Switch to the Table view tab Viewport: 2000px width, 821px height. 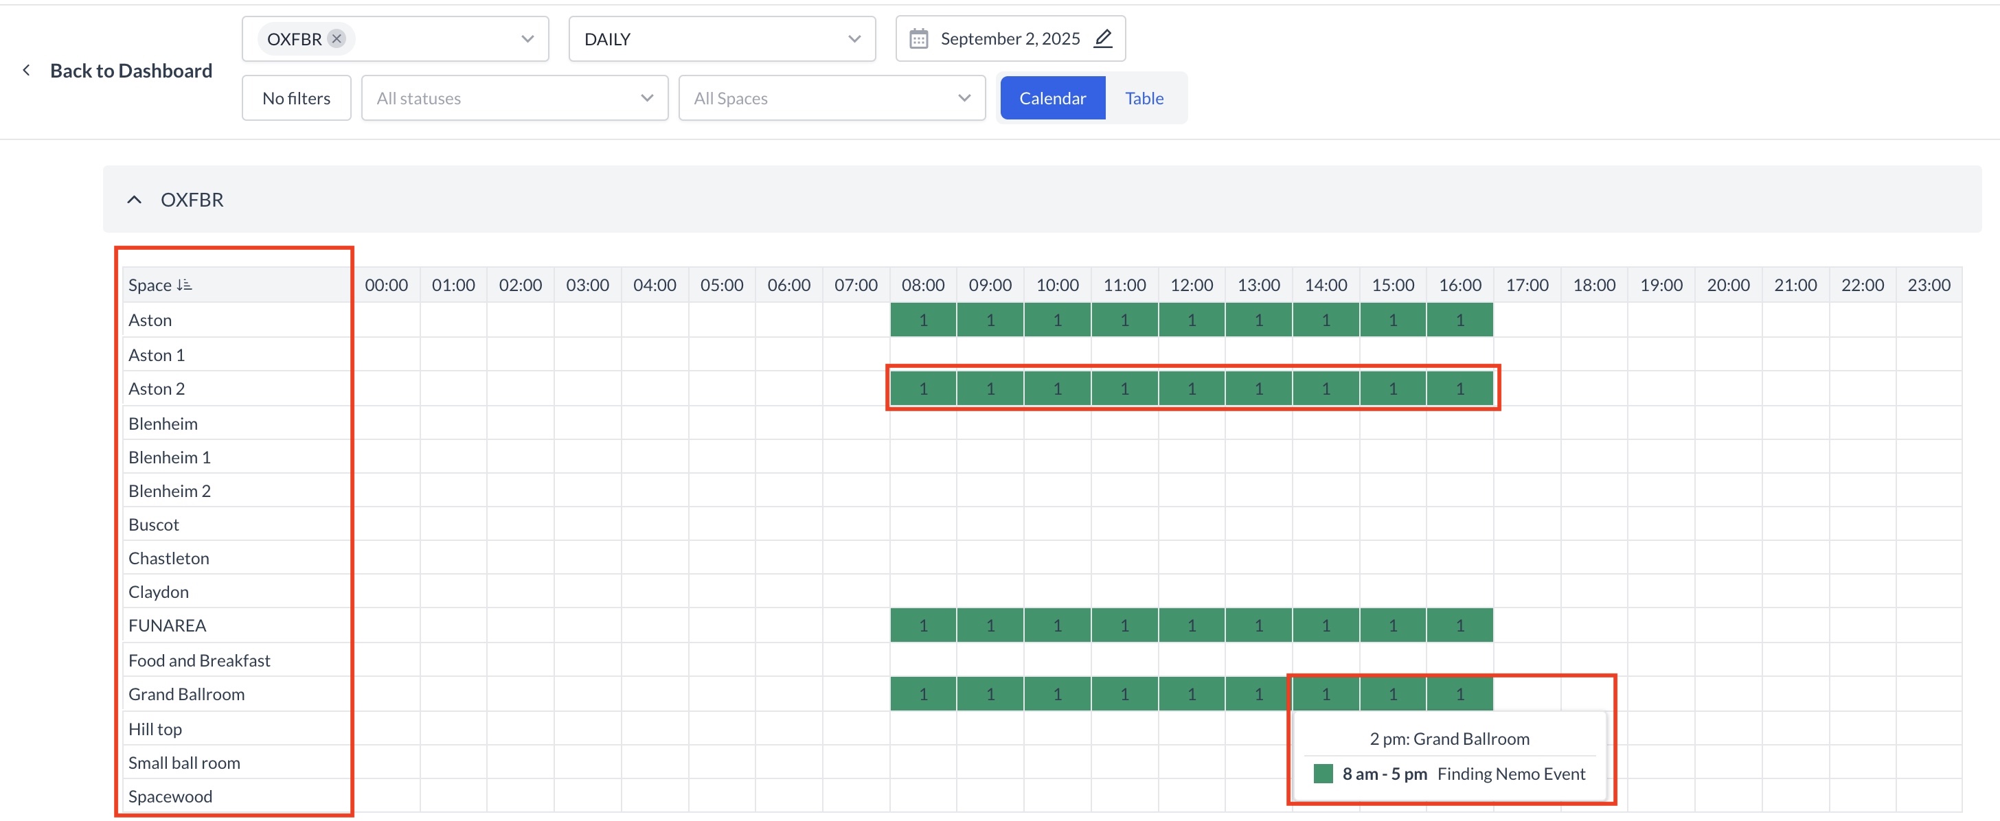coord(1144,99)
